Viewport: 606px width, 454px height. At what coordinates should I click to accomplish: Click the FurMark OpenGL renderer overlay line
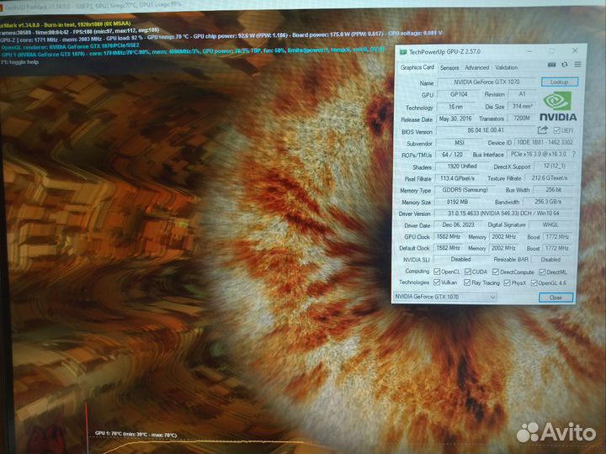70,46
